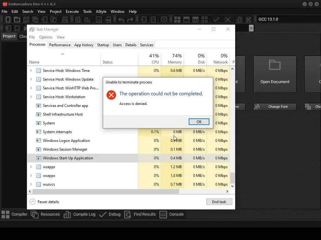Open the Users tab
The width and height of the screenshot is (321, 240).
point(117,45)
